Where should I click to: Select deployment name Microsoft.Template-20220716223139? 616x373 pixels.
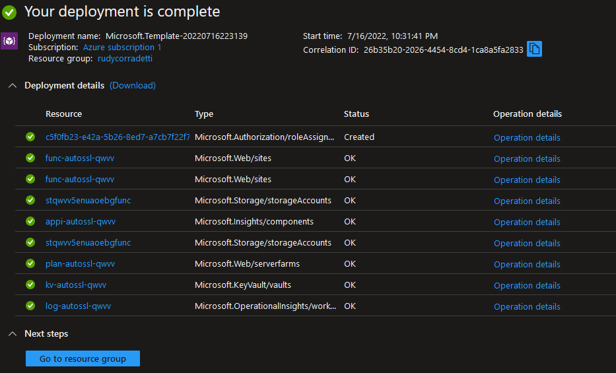(176, 36)
